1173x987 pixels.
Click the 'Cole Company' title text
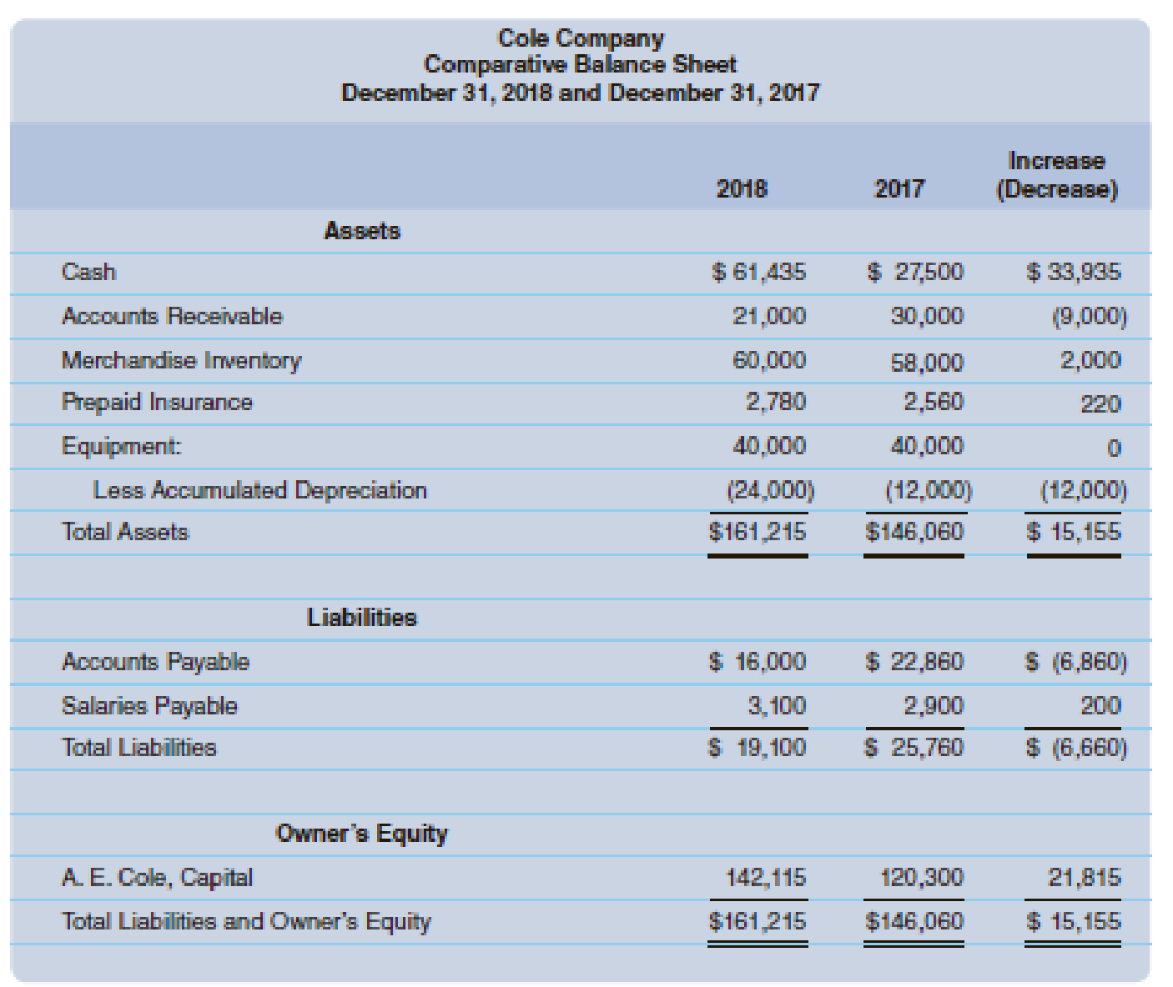[x=581, y=38]
